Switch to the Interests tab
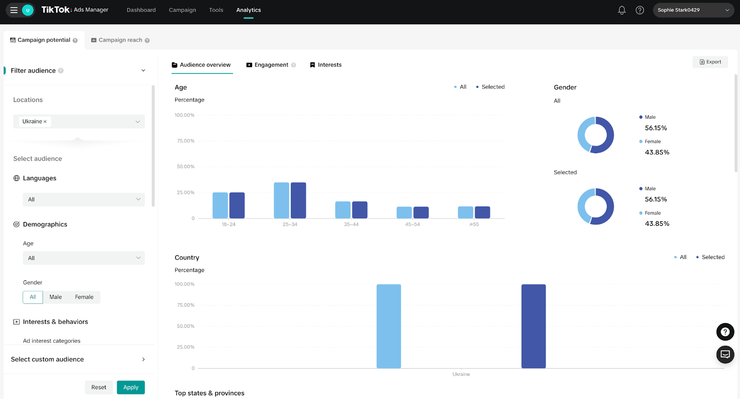The height and width of the screenshot is (399, 740). [x=326, y=65]
